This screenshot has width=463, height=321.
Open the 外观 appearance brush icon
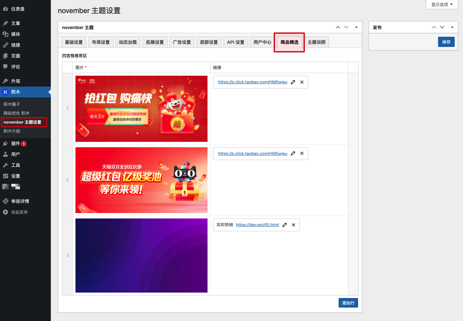[x=5, y=81]
